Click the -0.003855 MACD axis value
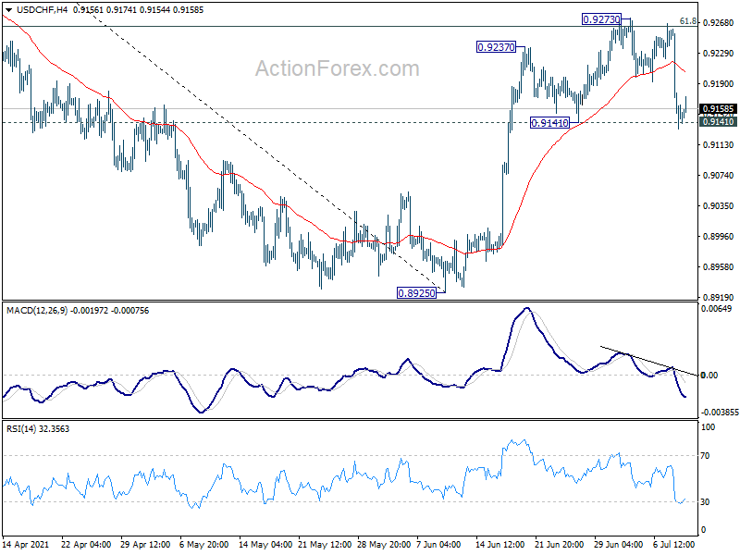Viewport: 740px width, 555px height. pos(720,412)
